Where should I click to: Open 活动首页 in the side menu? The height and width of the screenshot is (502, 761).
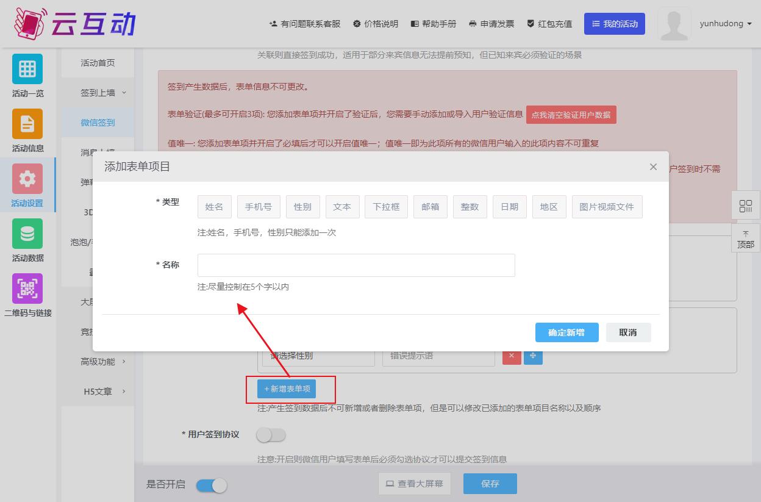[98, 63]
